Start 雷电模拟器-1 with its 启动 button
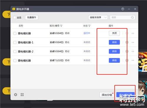Screen dimensions: 147x108 (114, 42)
